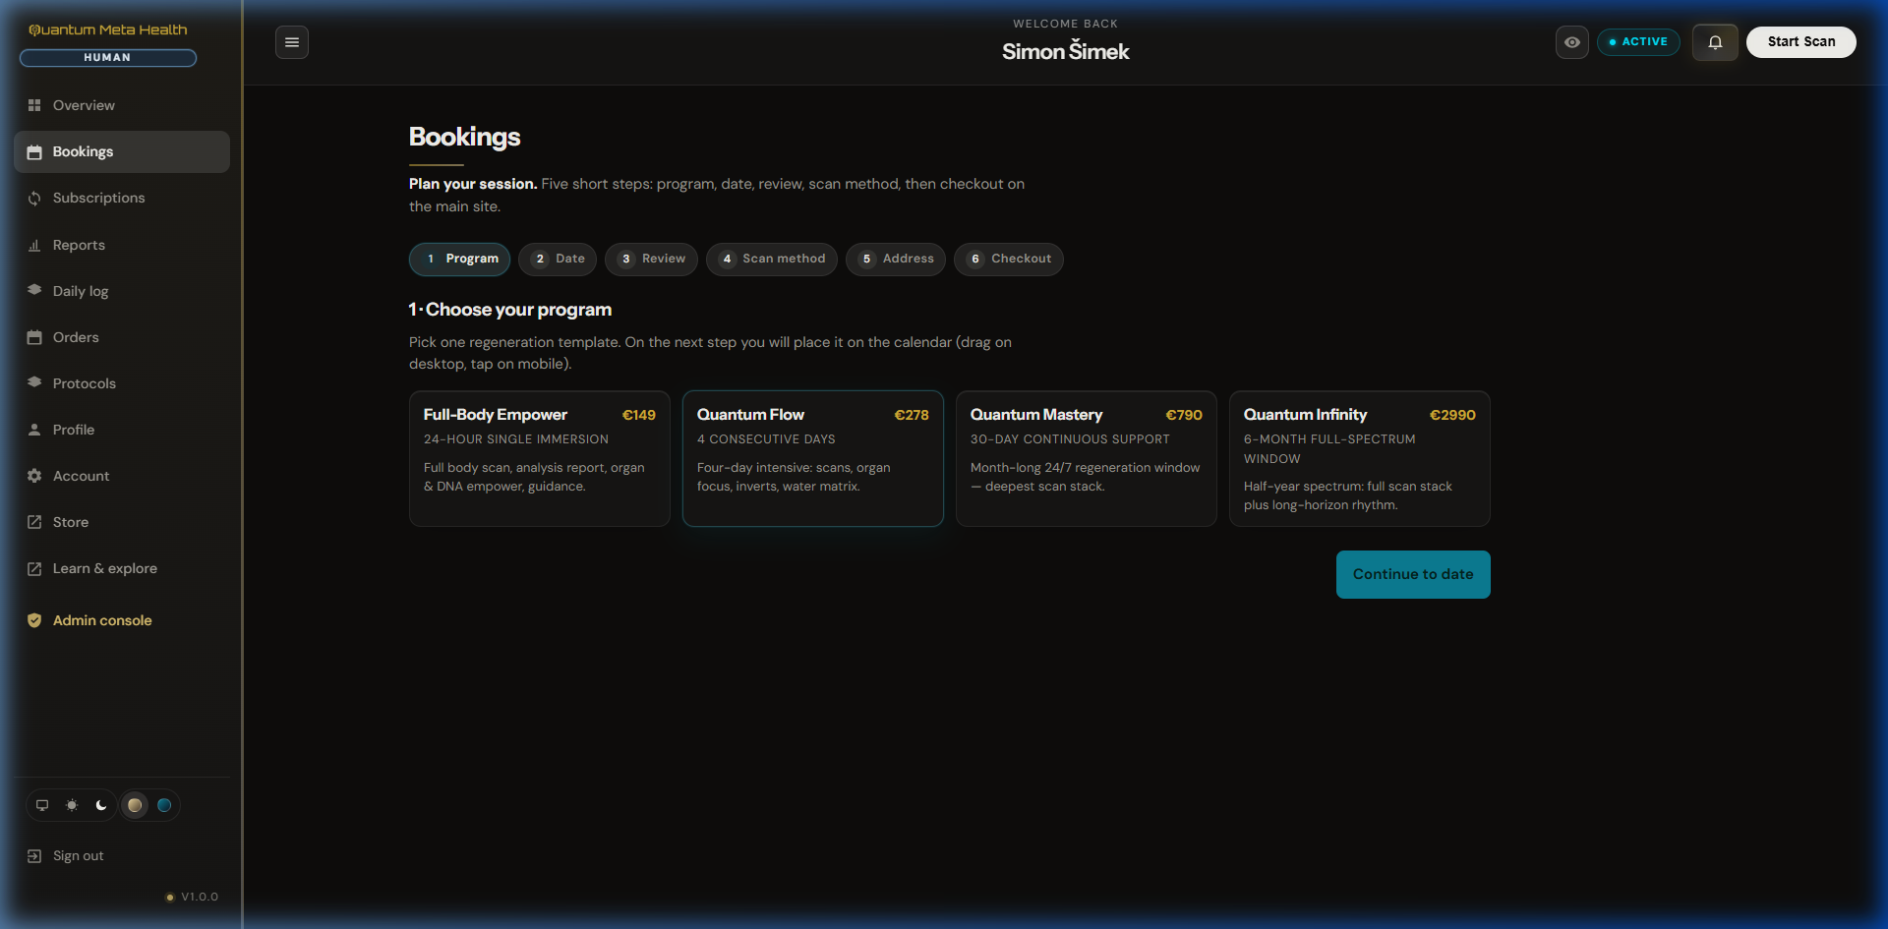
Task: Choose the Full-Body Empower program card
Action: (x=540, y=459)
